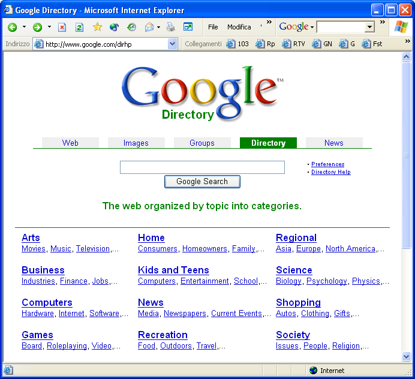The width and height of the screenshot is (415, 379).
Task: Expand the Google toolbar search box dropdown
Action: click(369, 27)
